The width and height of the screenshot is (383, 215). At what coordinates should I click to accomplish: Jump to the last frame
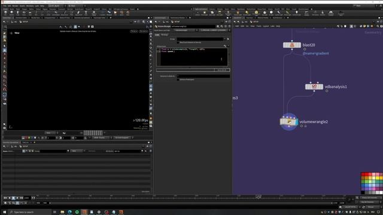point(22,198)
